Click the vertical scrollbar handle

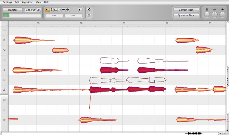(x=227, y=76)
